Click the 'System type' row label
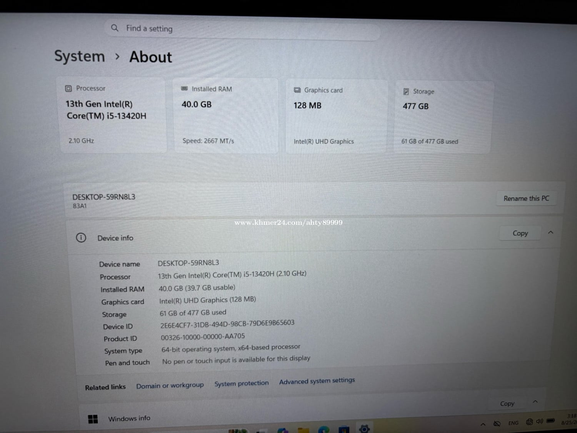This screenshot has height=433, width=577. [x=123, y=351]
